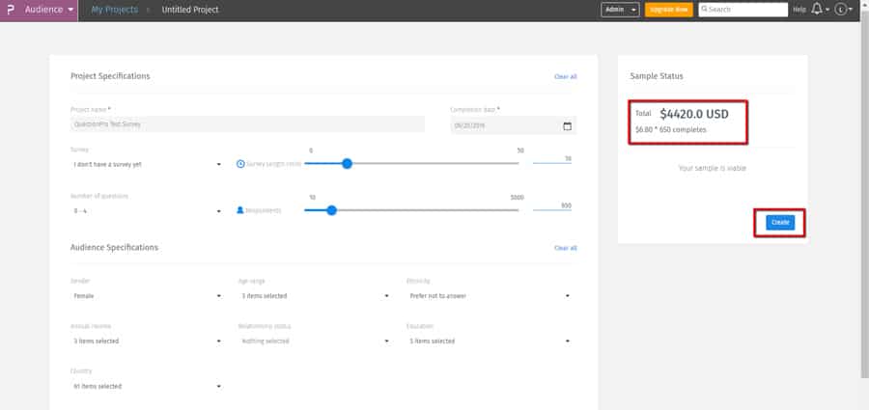The height and width of the screenshot is (410, 869).
Task: Click the Sample Status heading
Action: coord(657,76)
